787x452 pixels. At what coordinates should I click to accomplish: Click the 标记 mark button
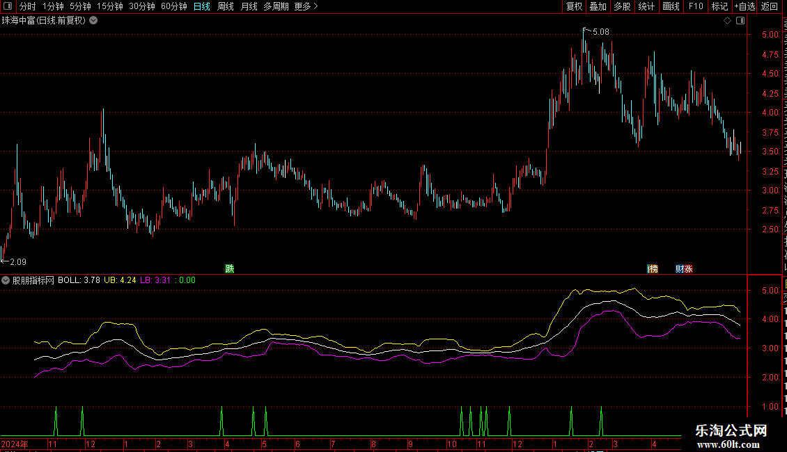coord(719,6)
